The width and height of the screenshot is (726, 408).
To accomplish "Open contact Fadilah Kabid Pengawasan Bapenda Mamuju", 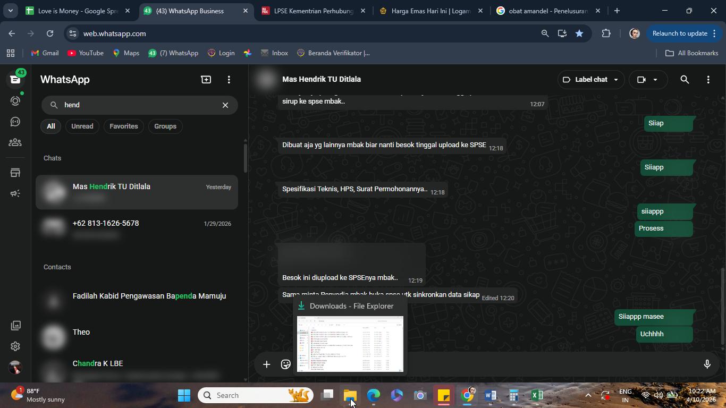I will pyautogui.click(x=137, y=301).
